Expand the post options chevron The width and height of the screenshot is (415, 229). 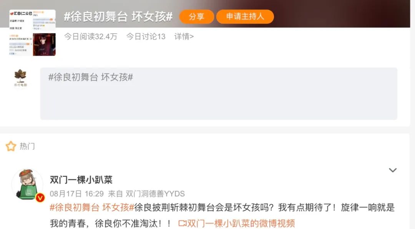coord(392,170)
